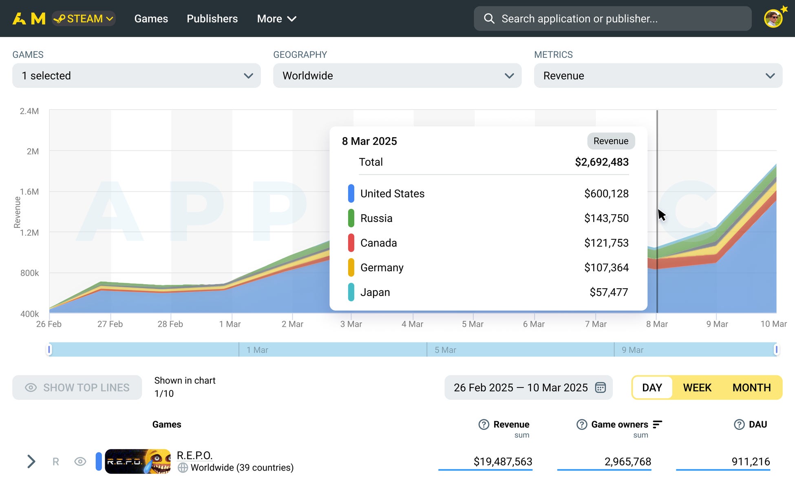Open the GAMES dropdown selector
The height and width of the screenshot is (504, 795).
pyautogui.click(x=136, y=76)
